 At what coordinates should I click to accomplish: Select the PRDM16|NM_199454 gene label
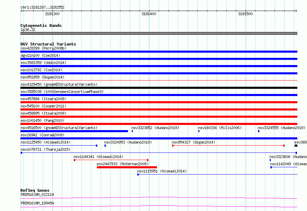coord(37,203)
